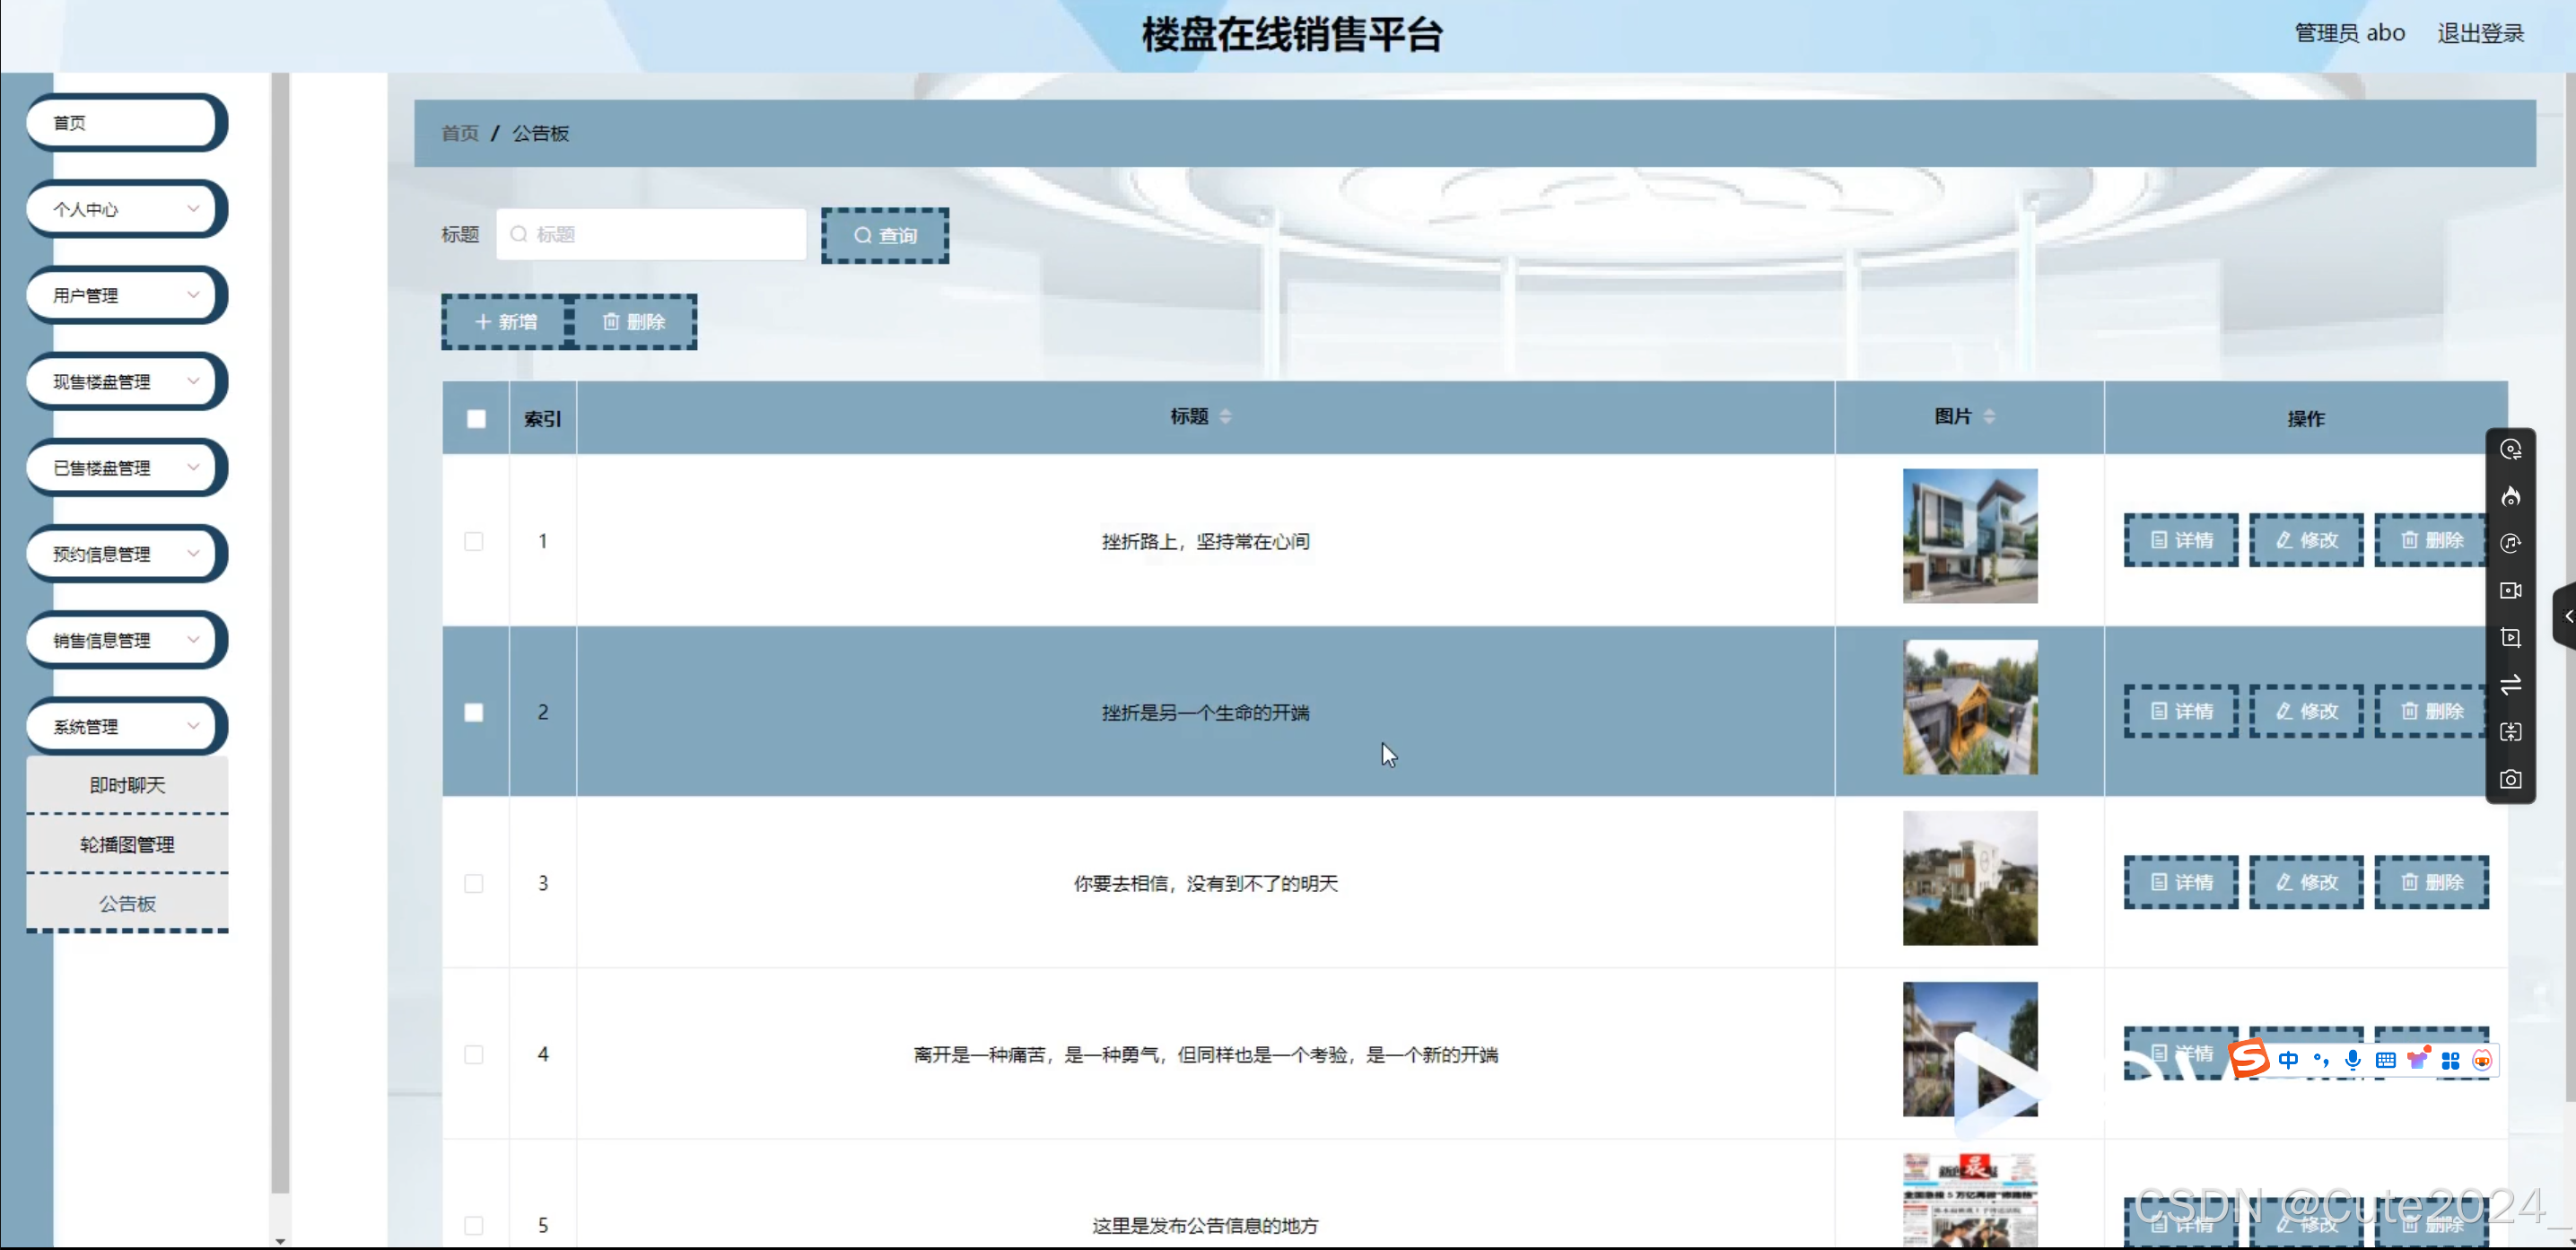
Task: Click the swap arrows icon in floating toolbar
Action: coord(2510,685)
